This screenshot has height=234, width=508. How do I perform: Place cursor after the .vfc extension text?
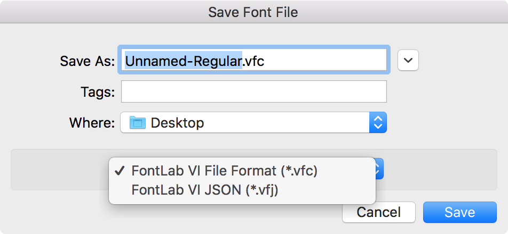point(265,60)
